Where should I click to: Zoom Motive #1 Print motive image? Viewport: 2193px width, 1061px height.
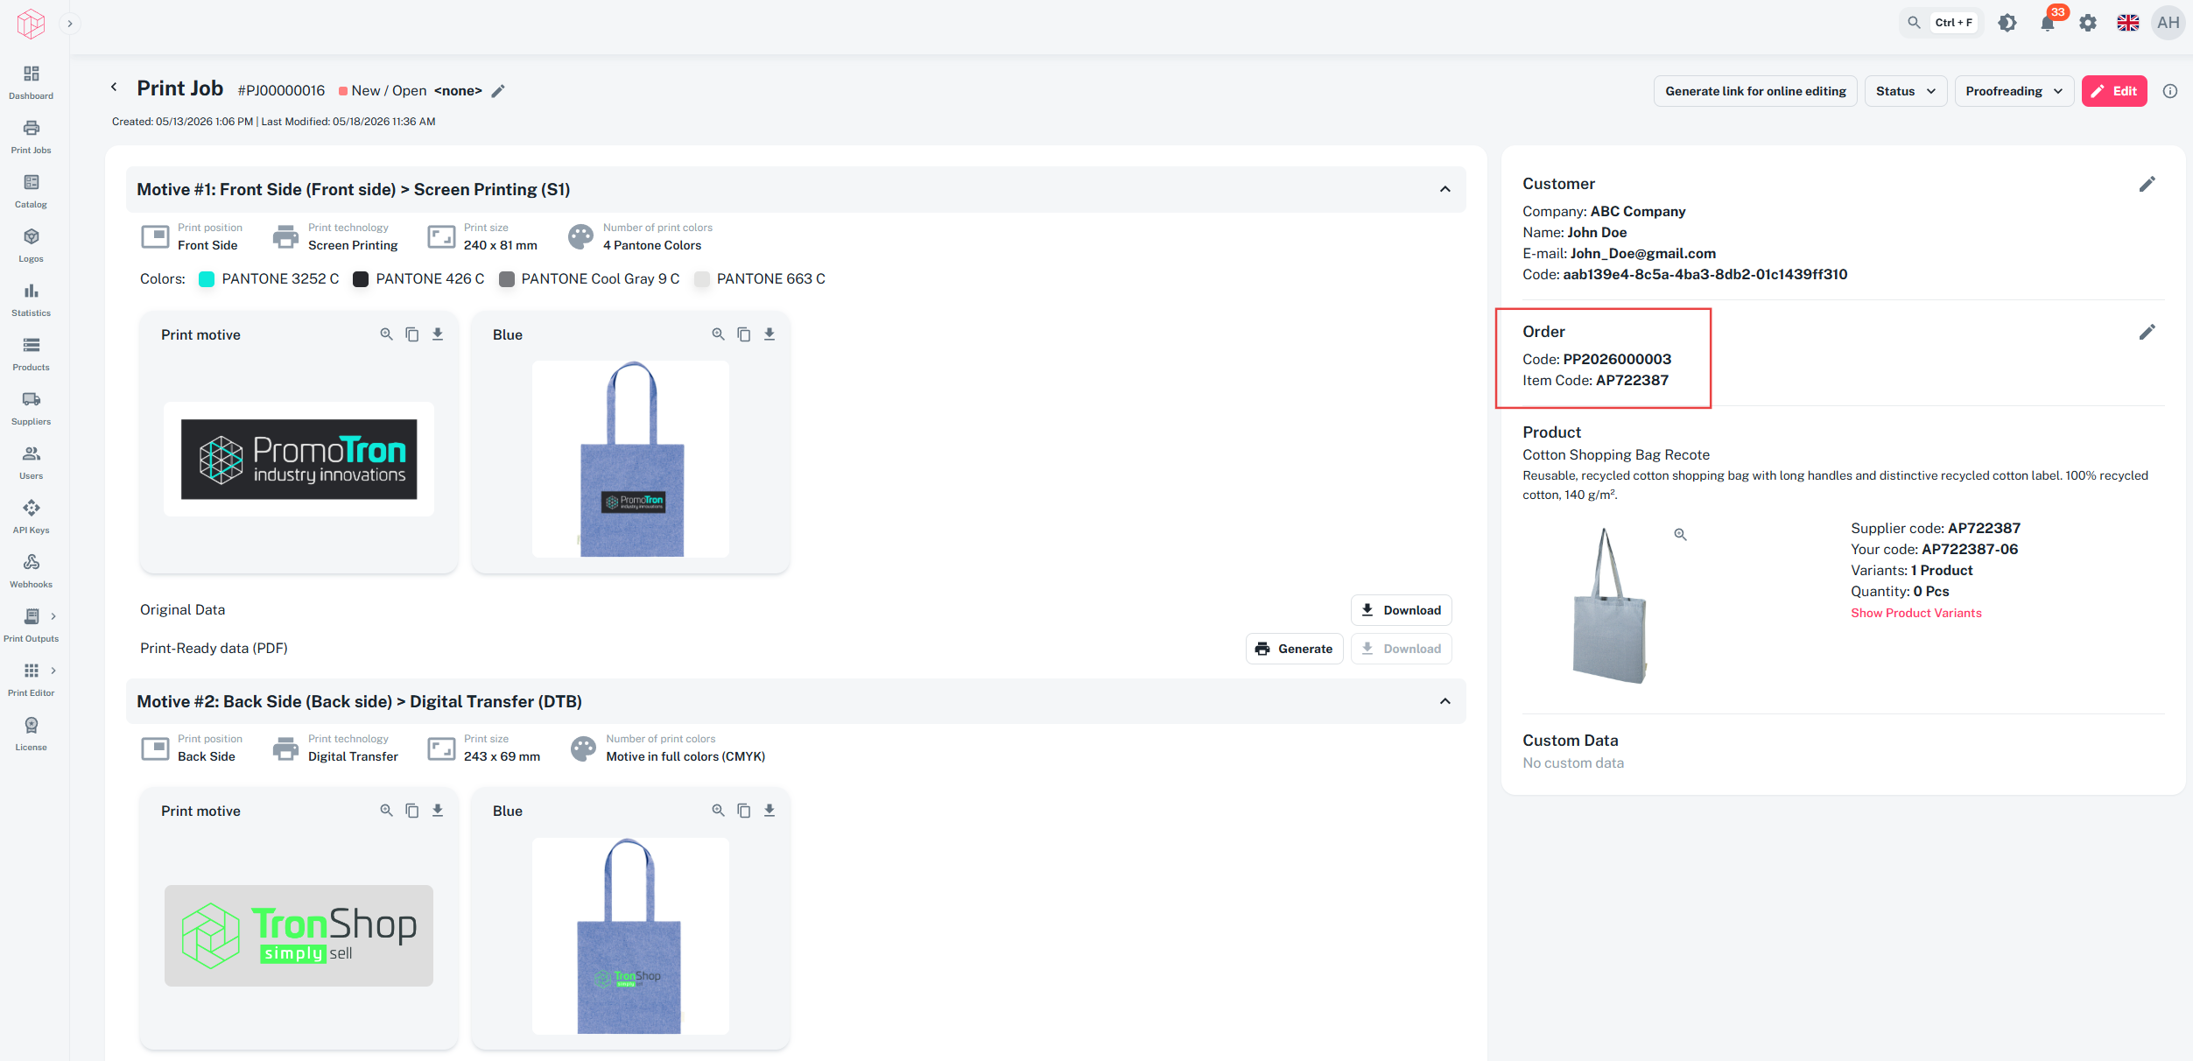(x=386, y=334)
